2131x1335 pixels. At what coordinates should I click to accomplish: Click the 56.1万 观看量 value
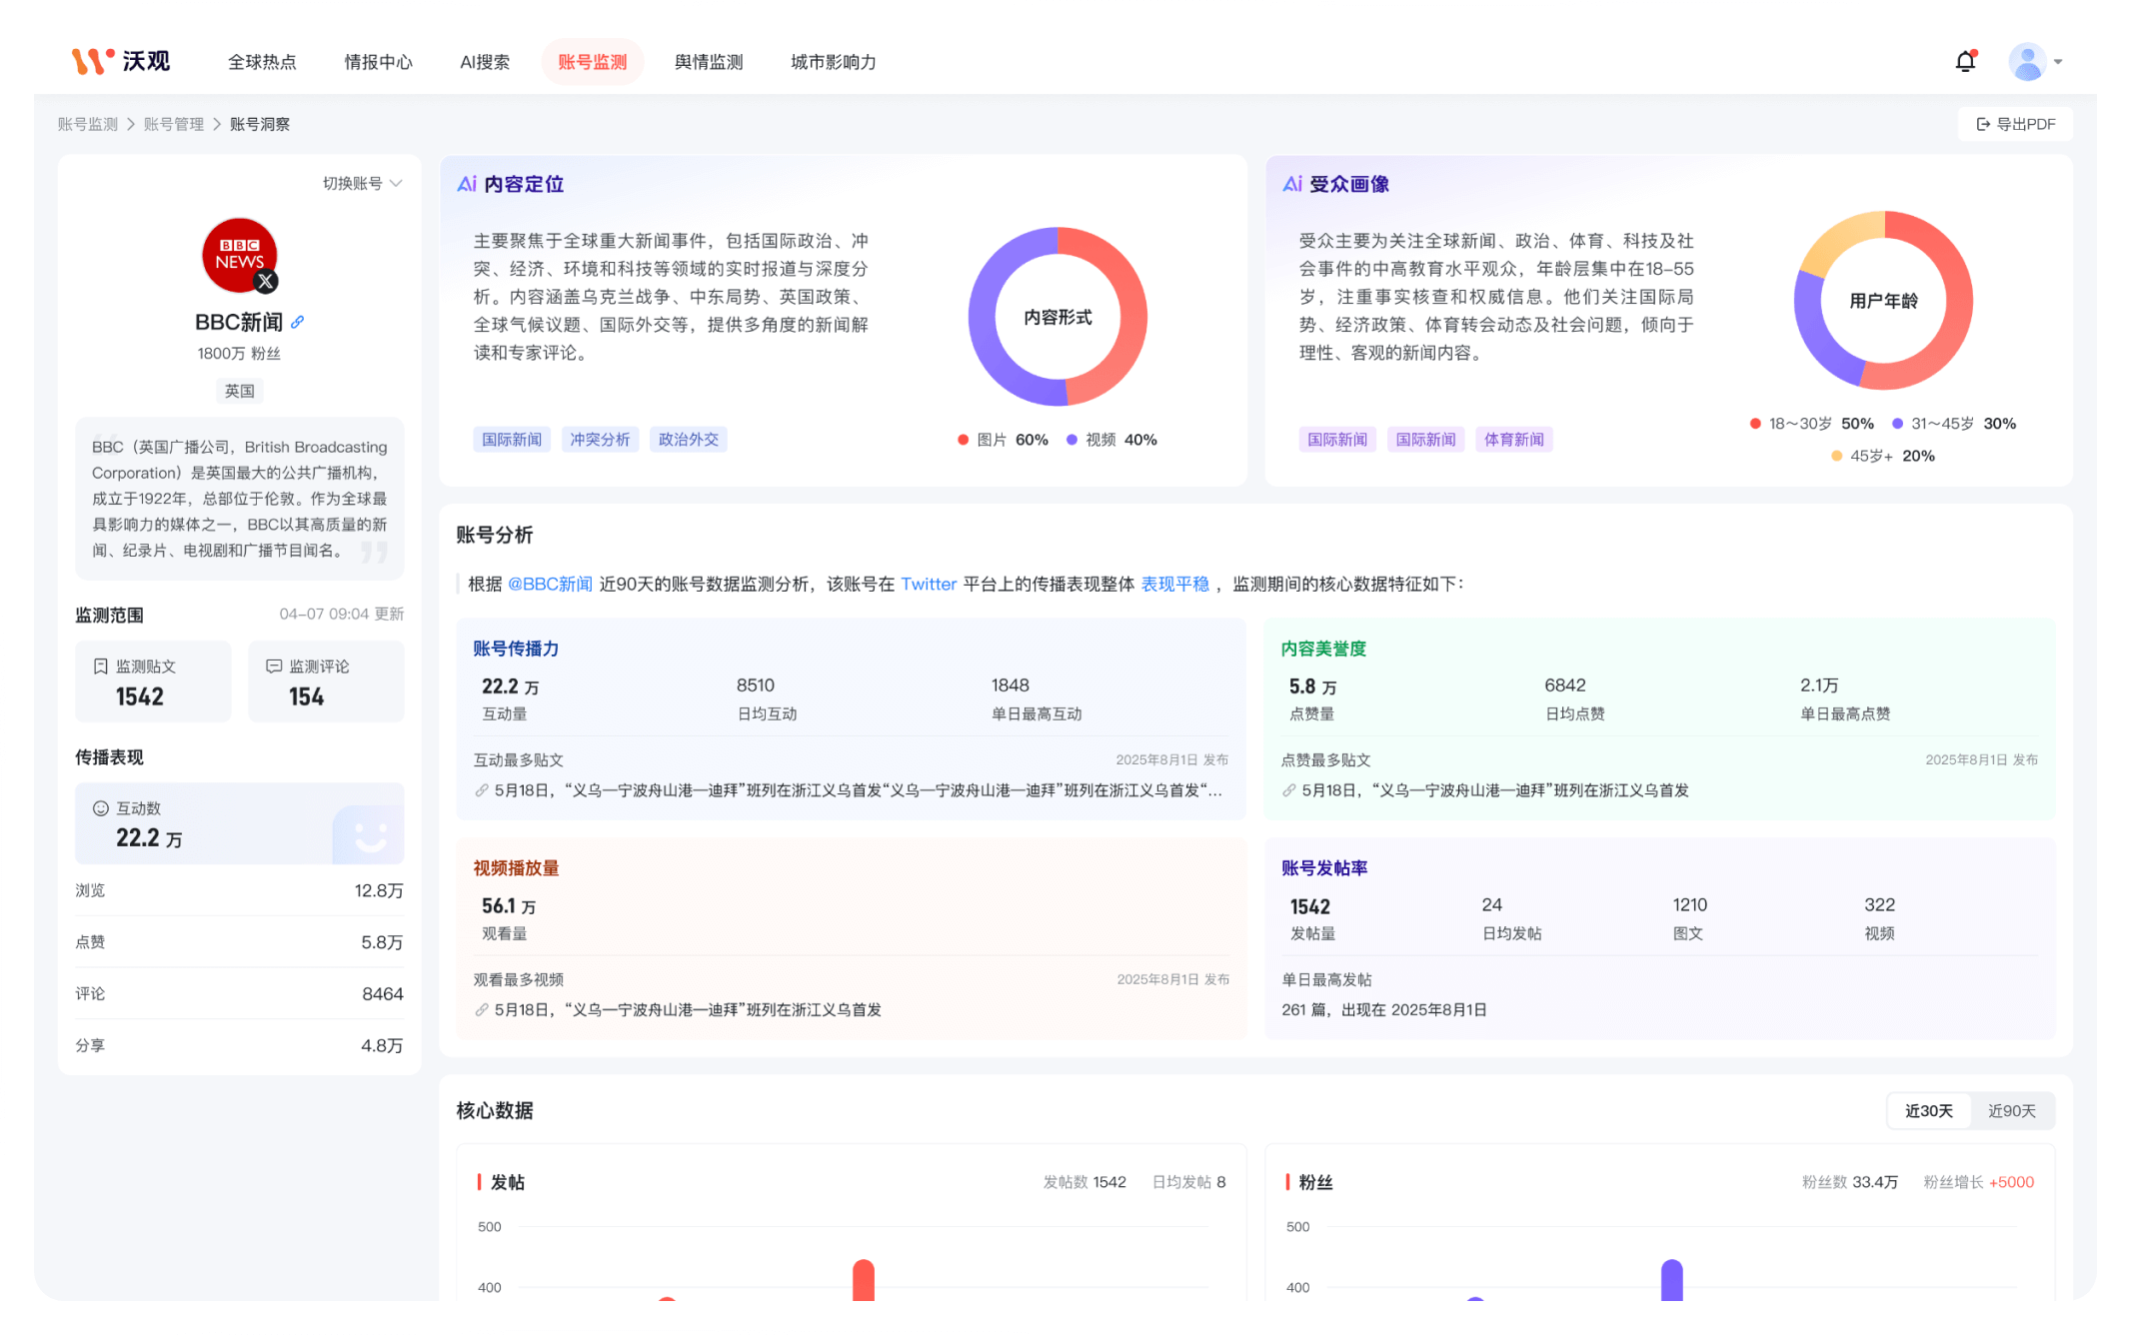[509, 906]
